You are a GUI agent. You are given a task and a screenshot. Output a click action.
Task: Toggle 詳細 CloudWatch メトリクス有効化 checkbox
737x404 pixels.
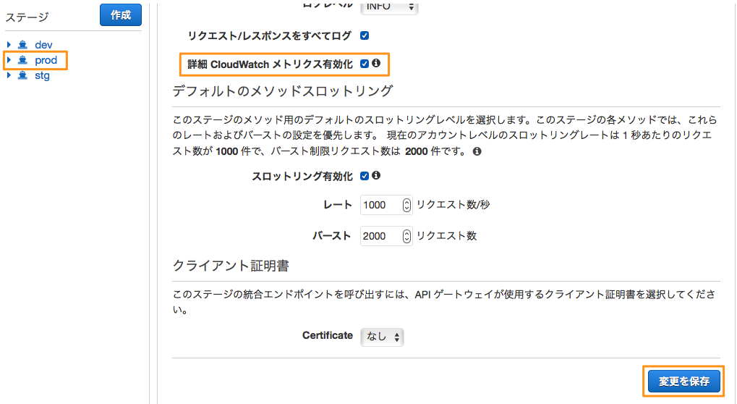(365, 64)
